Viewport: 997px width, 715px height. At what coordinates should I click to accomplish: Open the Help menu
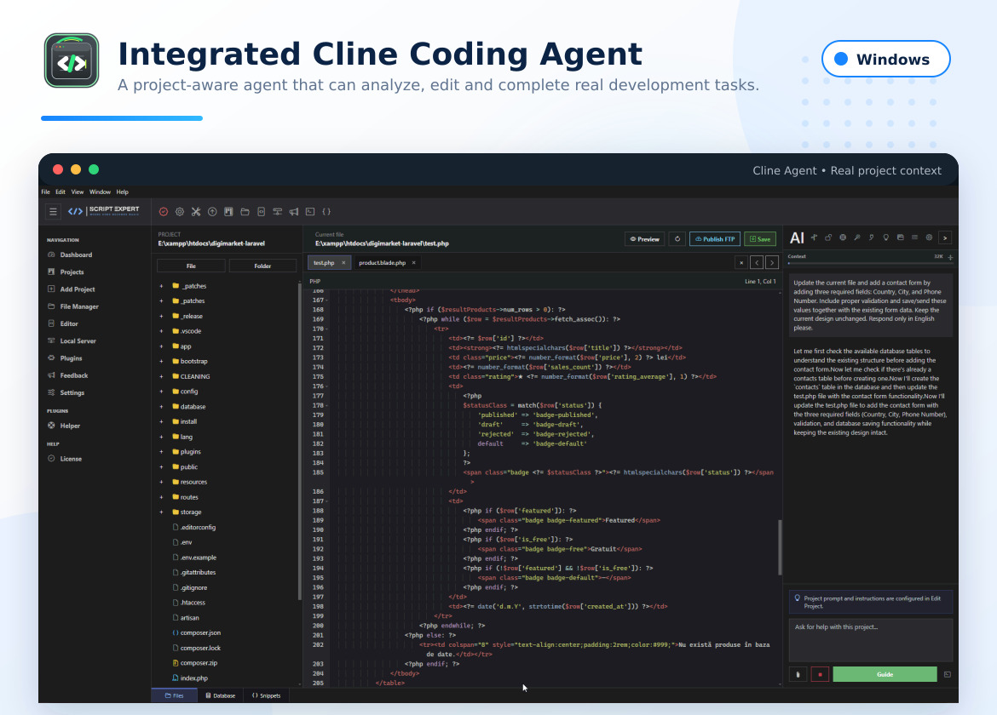tap(122, 192)
